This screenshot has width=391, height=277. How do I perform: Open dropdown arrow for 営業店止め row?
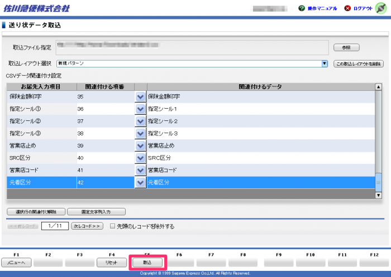140,145
